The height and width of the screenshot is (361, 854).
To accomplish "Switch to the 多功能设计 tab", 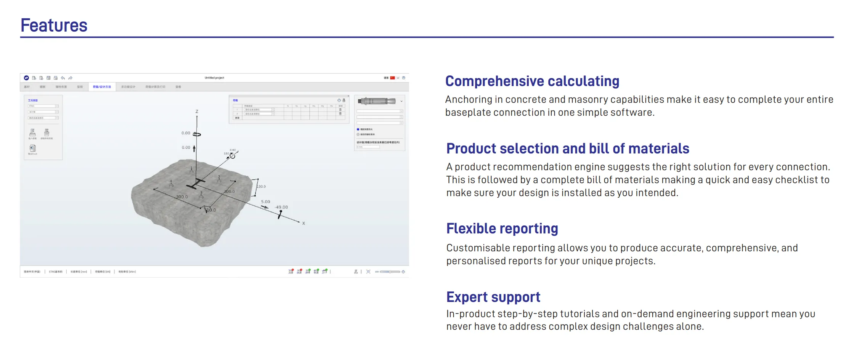I will pos(128,87).
